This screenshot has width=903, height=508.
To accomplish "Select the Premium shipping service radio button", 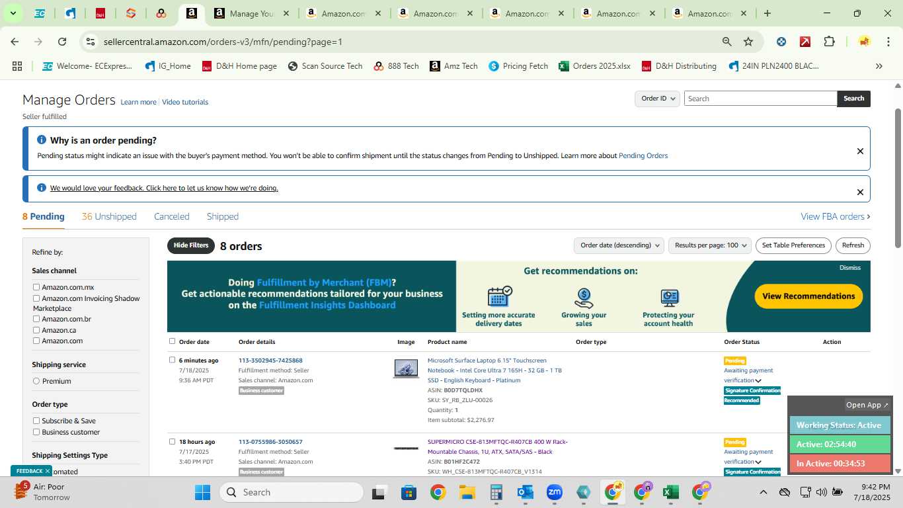I will (x=36, y=381).
